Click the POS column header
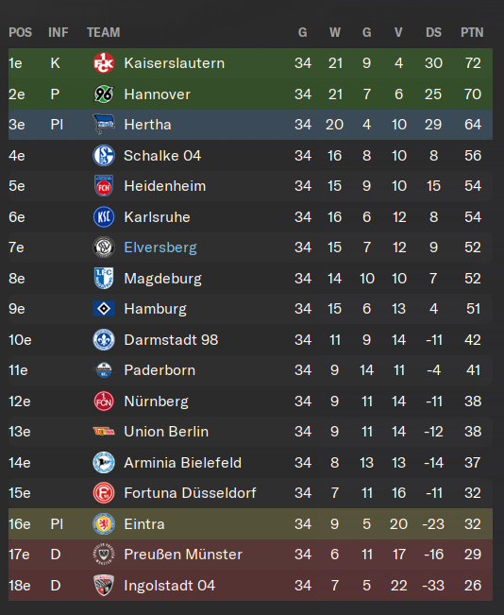The width and height of the screenshot is (504, 615). [21, 32]
